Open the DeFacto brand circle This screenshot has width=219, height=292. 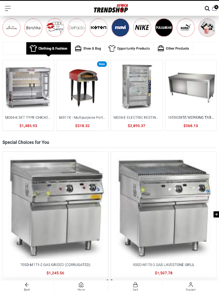tap(77, 28)
